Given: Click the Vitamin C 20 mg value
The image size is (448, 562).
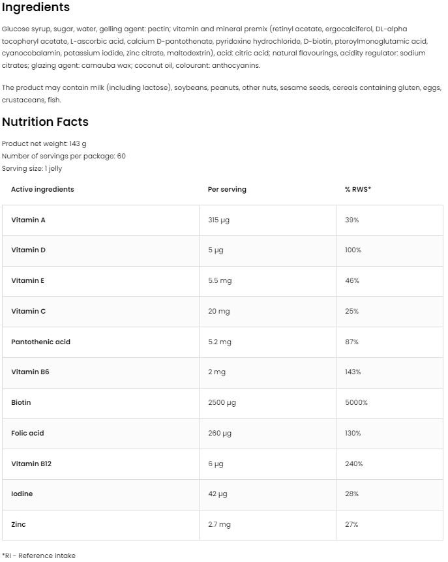Looking at the screenshot, I should point(219,312).
